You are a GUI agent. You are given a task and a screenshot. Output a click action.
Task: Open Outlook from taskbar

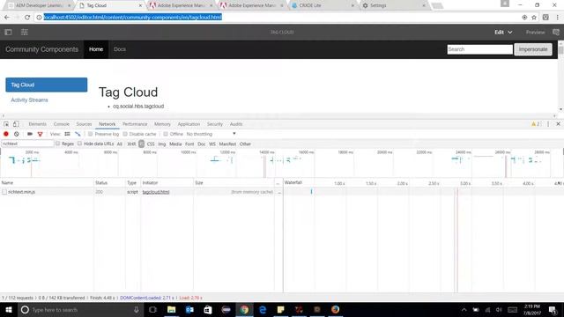(x=190, y=309)
